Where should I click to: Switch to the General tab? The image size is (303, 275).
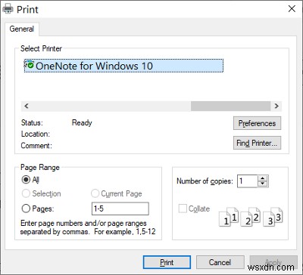click(21, 29)
